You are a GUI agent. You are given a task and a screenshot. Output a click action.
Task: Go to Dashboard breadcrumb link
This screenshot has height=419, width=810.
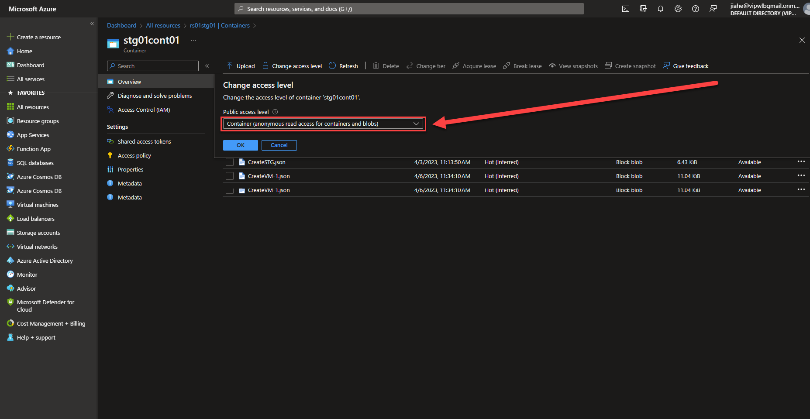[x=122, y=25]
